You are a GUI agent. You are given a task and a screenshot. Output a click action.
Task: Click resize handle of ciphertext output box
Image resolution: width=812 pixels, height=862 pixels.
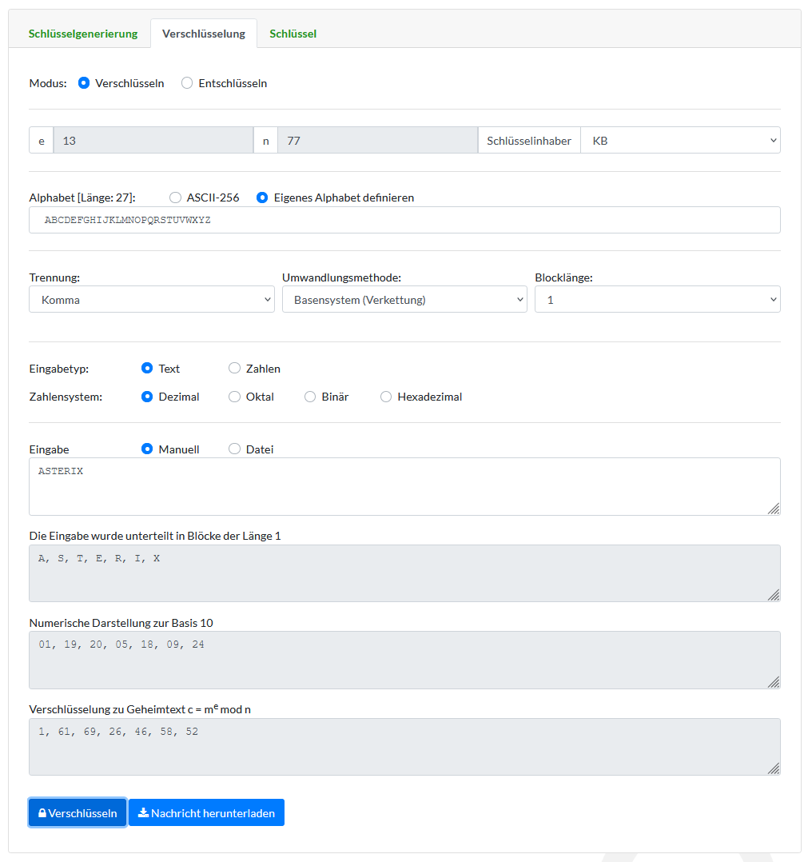point(773,768)
